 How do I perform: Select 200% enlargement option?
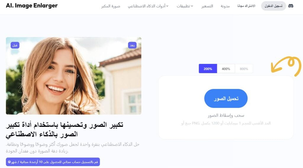(x=208, y=69)
